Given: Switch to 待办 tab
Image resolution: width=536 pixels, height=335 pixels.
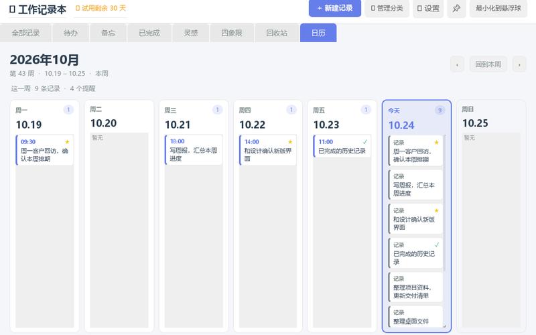Looking at the screenshot, I should (x=71, y=33).
